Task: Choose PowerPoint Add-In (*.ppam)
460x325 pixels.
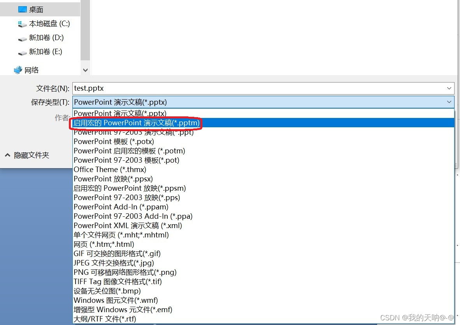Action: point(263,207)
